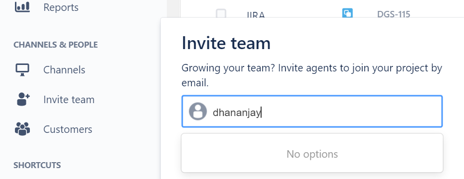Click the grey avatar icon in the invite field

point(198,112)
